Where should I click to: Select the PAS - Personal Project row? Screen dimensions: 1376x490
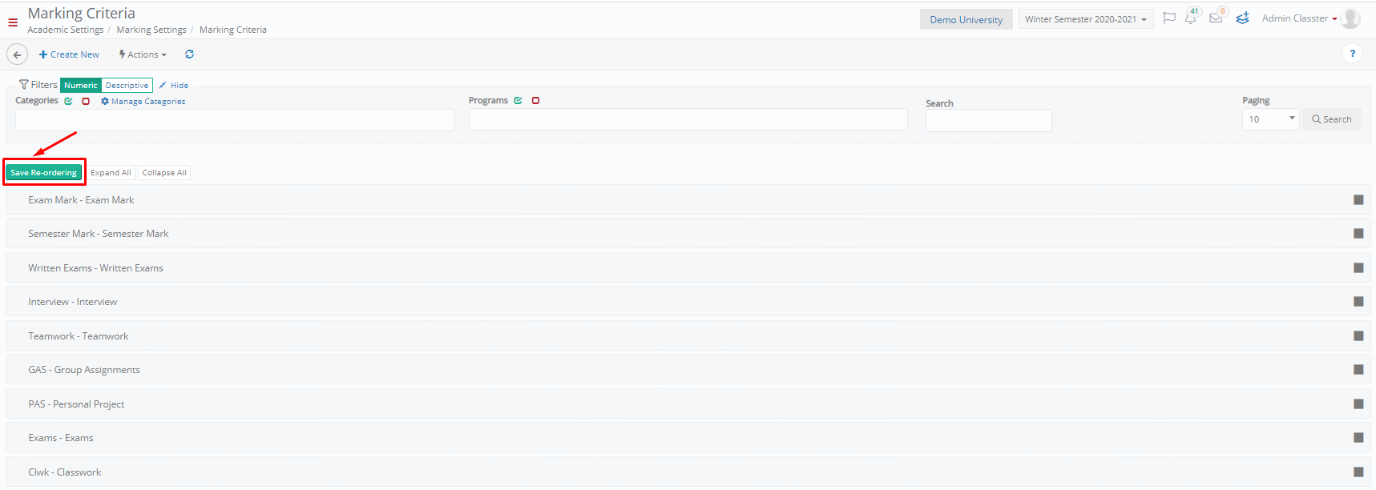(688, 404)
